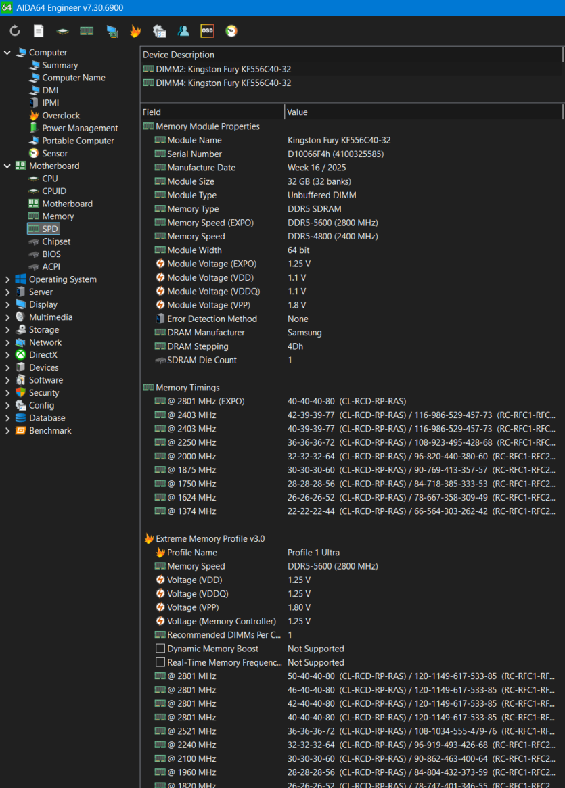Open the OSD panel toolbar icon

click(x=207, y=30)
